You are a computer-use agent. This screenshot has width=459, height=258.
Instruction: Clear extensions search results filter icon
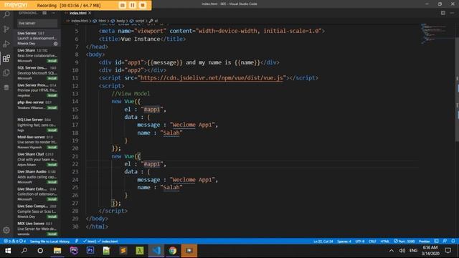44,13
